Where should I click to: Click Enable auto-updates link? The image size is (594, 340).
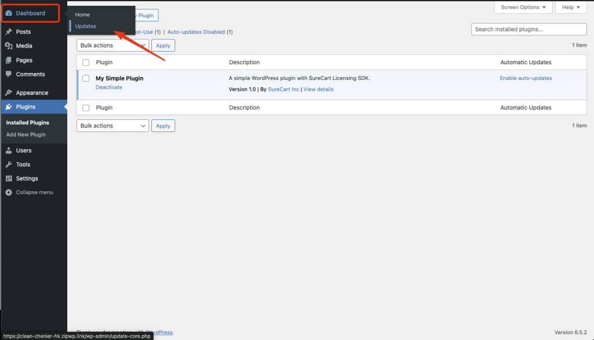[526, 78]
